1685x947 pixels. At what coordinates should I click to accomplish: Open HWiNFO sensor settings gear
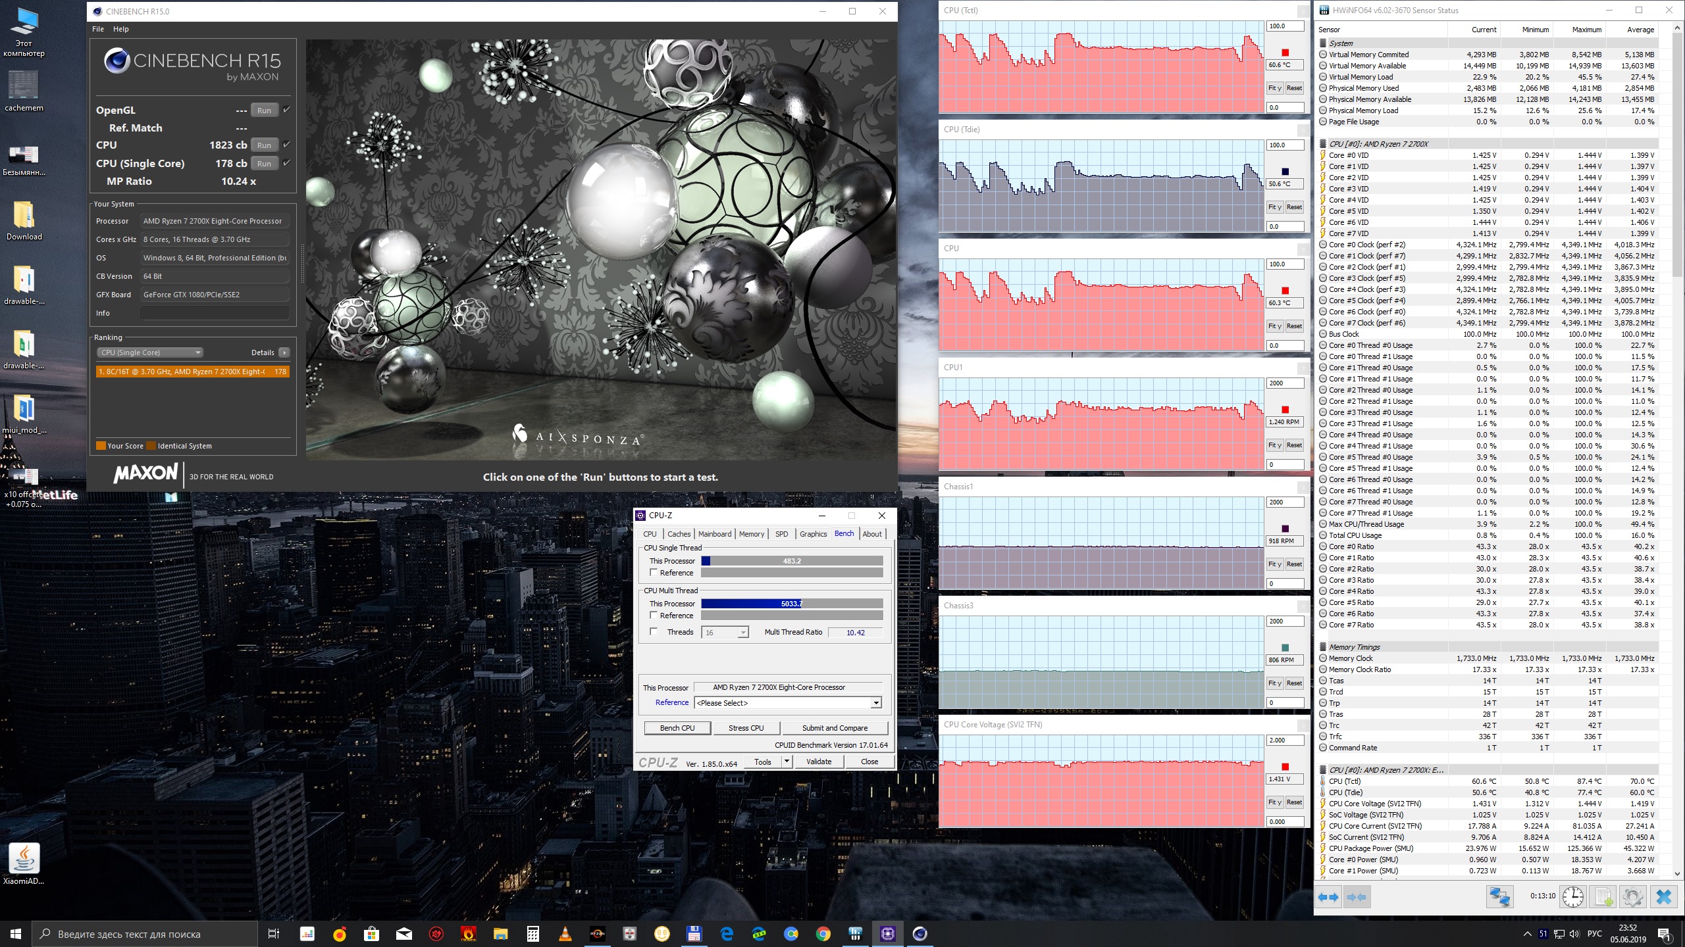coord(1632,897)
